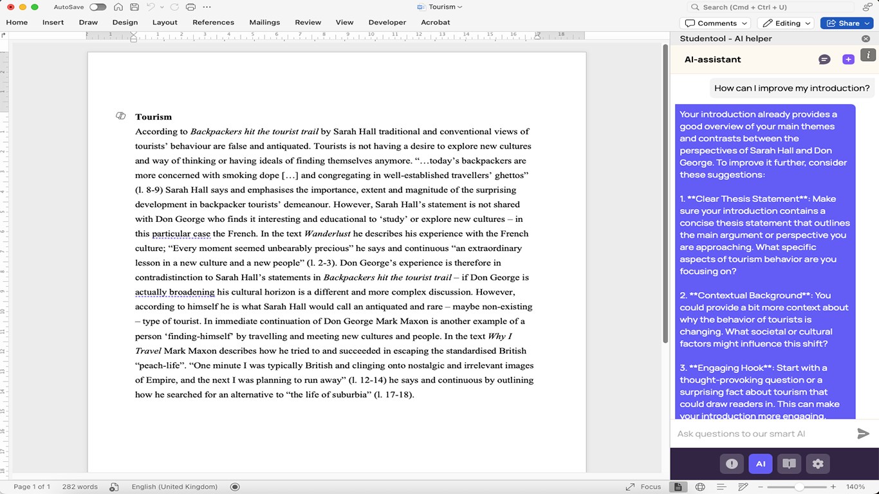
Task: Click the Redo icon
Action: click(173, 7)
